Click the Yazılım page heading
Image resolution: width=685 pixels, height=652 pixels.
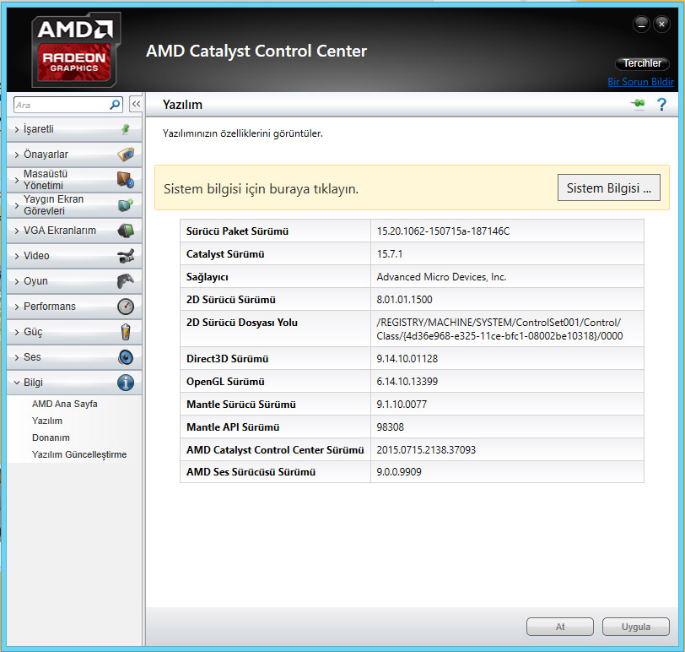[182, 105]
